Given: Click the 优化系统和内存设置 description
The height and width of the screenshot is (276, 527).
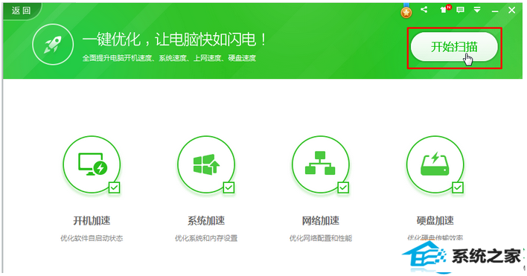Looking at the screenshot, I should [206, 238].
